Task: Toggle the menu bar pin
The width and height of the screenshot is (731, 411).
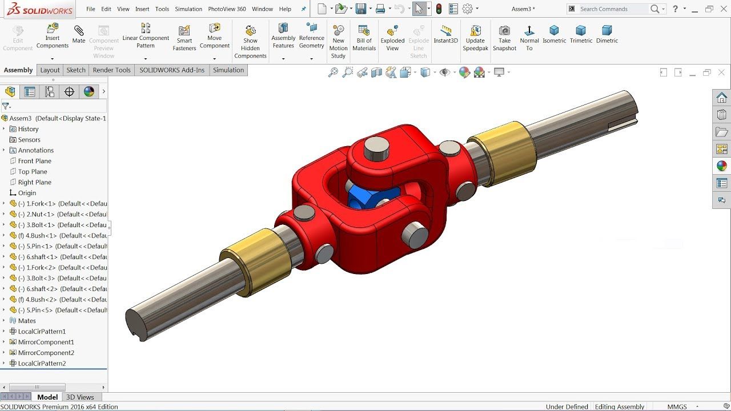Action: [303, 9]
